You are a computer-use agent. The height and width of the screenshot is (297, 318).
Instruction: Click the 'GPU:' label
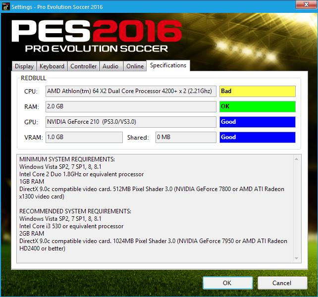coord(31,122)
